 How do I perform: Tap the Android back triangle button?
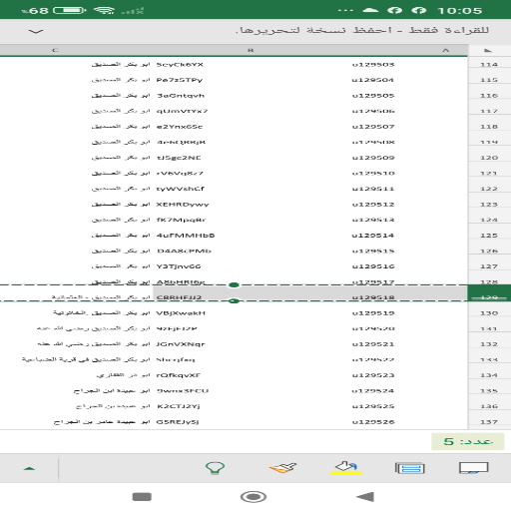click(x=365, y=497)
